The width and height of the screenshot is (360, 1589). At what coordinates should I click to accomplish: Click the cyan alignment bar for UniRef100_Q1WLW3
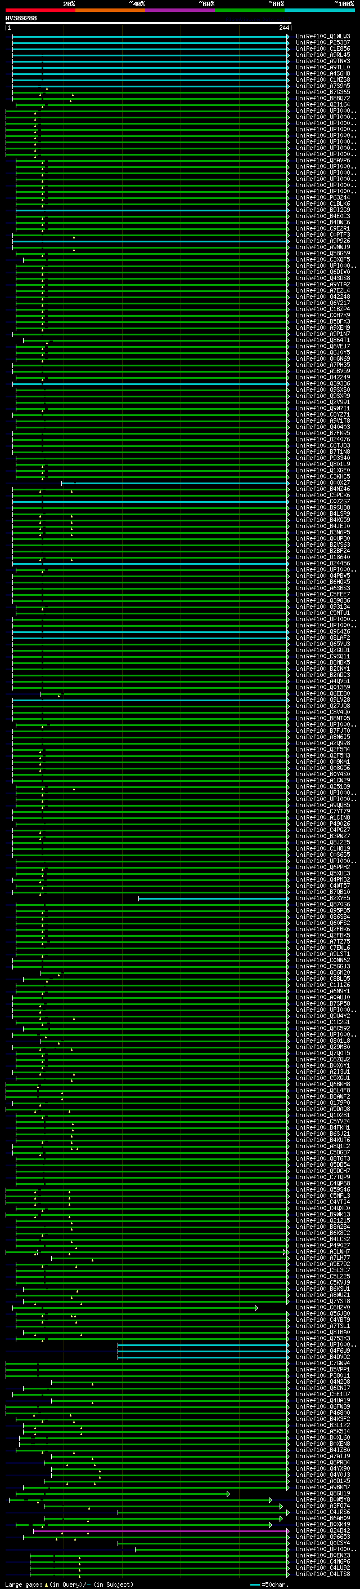click(150, 37)
